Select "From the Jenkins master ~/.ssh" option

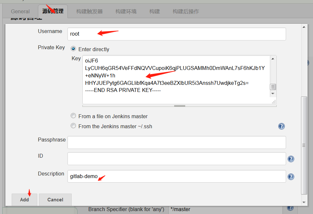tap(73, 126)
